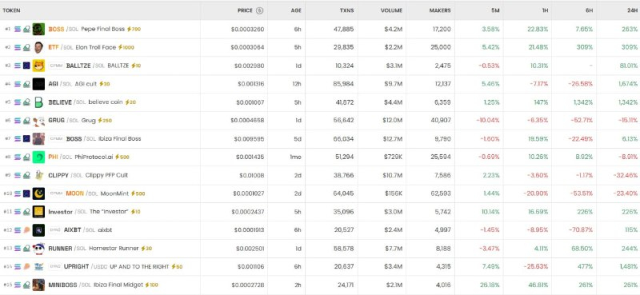The height and width of the screenshot is (295, 640).
Task: Click the Grug token logo
Action: [38, 121]
